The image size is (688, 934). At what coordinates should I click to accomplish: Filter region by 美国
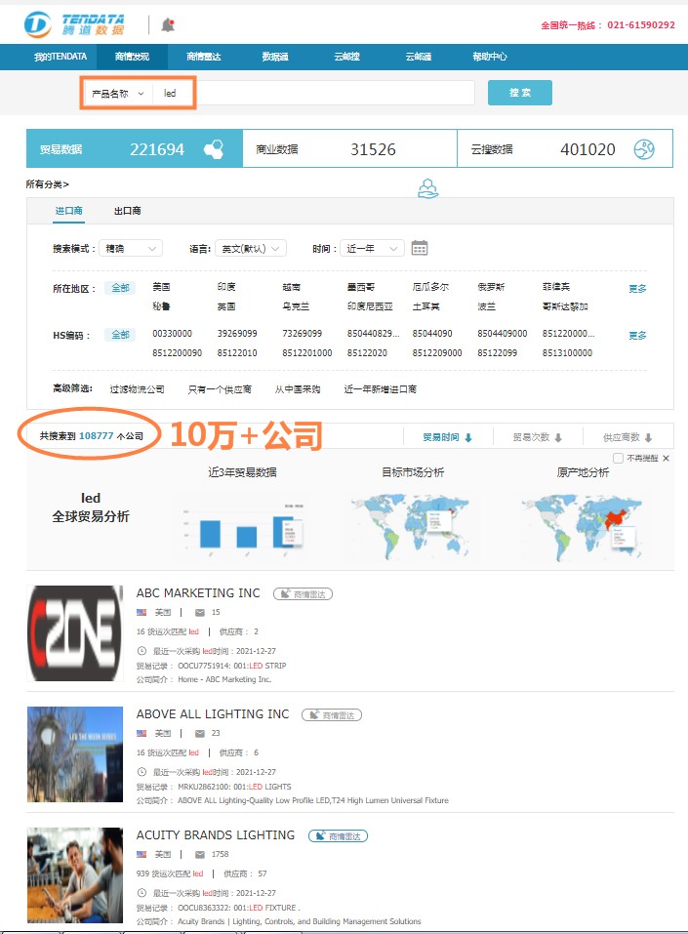(x=161, y=287)
